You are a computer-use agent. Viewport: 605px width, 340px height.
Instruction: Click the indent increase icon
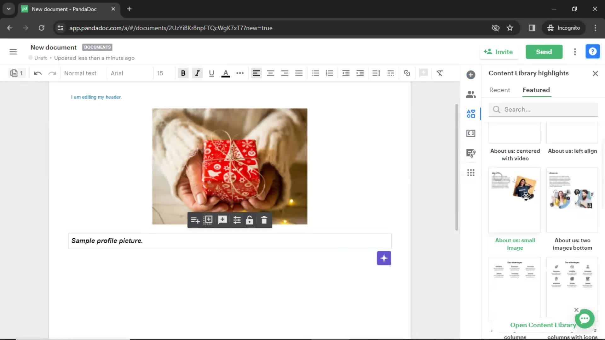tap(360, 73)
